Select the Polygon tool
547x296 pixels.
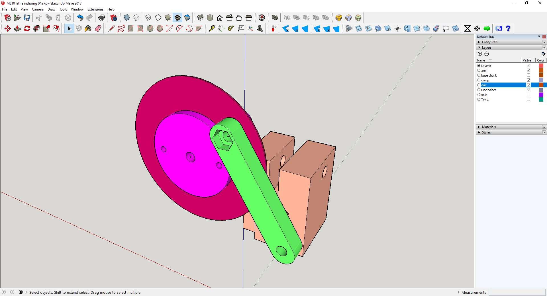[160, 28]
